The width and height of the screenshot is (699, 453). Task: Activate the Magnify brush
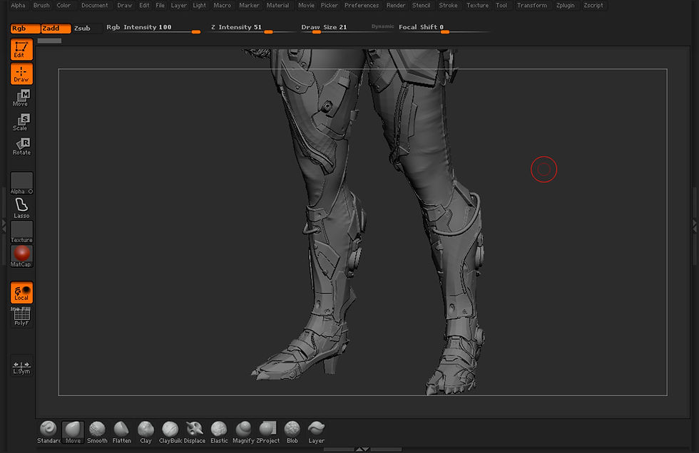[x=243, y=429]
